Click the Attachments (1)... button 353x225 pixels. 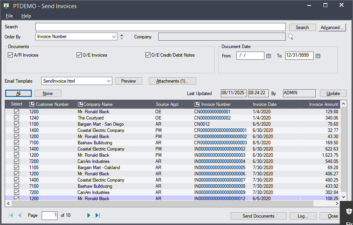tap(172, 81)
